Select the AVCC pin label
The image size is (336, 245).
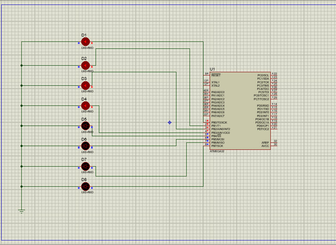tap(265, 146)
